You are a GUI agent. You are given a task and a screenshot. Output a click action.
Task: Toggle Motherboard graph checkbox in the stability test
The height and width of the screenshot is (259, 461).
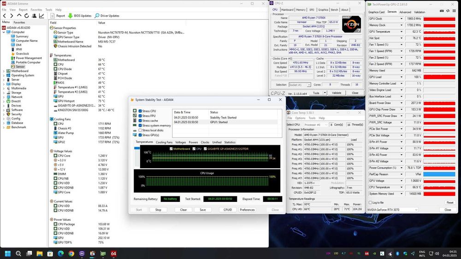pyautogui.click(x=171, y=149)
